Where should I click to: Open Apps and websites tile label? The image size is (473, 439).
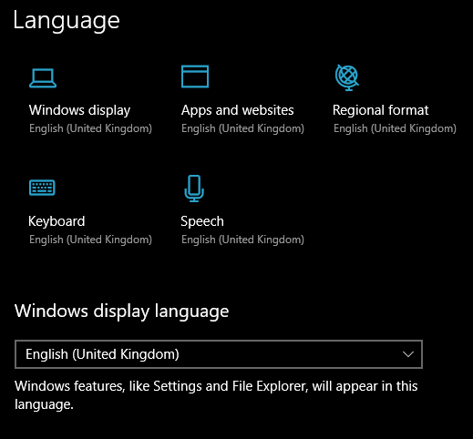click(x=238, y=110)
